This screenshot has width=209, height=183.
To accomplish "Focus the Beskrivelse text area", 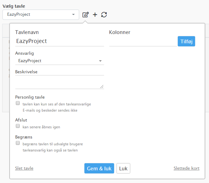I will coord(60,82).
